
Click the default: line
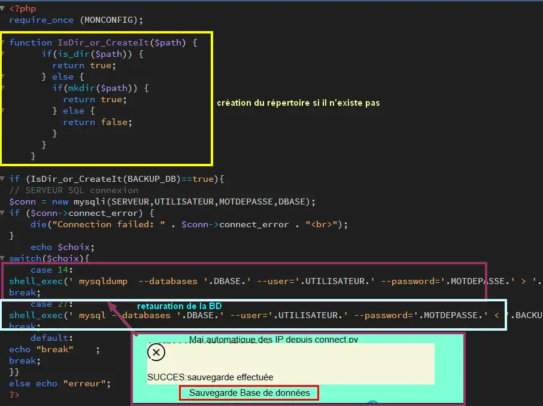pyautogui.click(x=51, y=338)
